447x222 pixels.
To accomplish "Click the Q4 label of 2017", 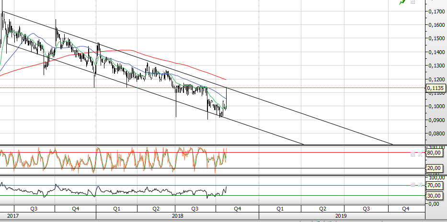I will point(75,209).
